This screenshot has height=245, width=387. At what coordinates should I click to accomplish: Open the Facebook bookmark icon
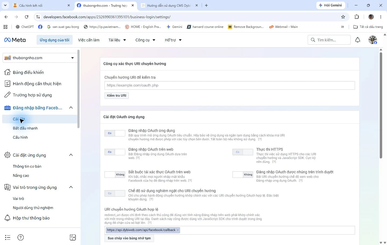[40, 27]
